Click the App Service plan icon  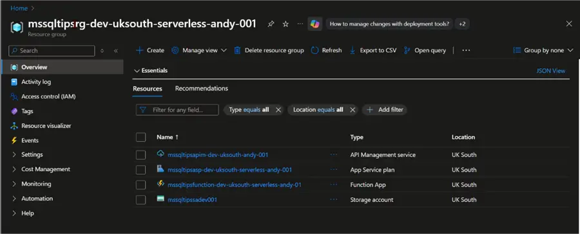click(x=160, y=169)
